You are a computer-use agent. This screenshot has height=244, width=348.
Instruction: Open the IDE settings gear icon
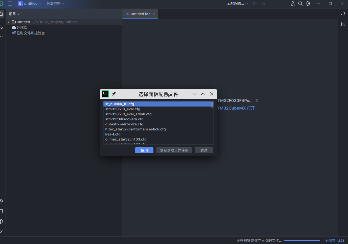(x=308, y=4)
